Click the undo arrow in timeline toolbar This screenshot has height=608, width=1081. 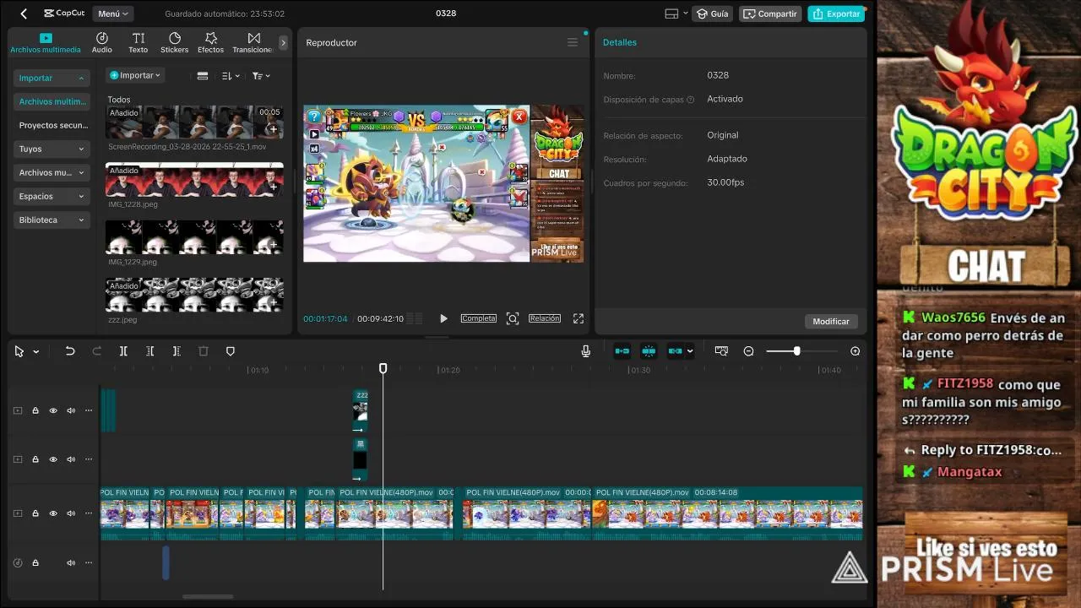coord(70,351)
